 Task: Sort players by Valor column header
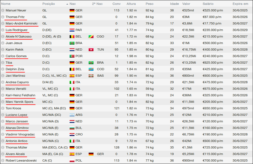(x=186, y=4)
